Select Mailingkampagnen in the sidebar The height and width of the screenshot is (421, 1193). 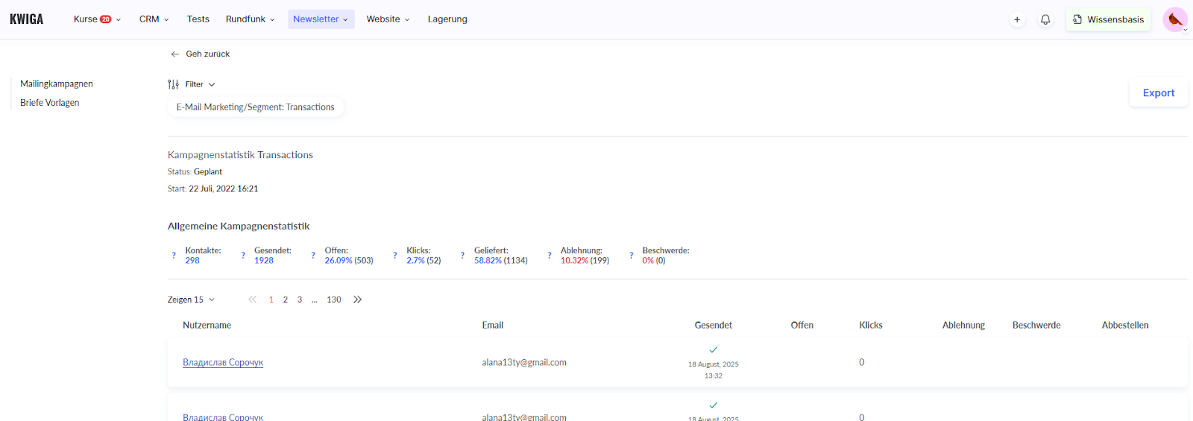click(x=57, y=83)
